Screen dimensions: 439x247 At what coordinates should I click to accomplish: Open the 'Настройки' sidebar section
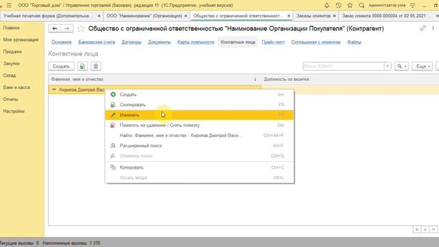14,111
